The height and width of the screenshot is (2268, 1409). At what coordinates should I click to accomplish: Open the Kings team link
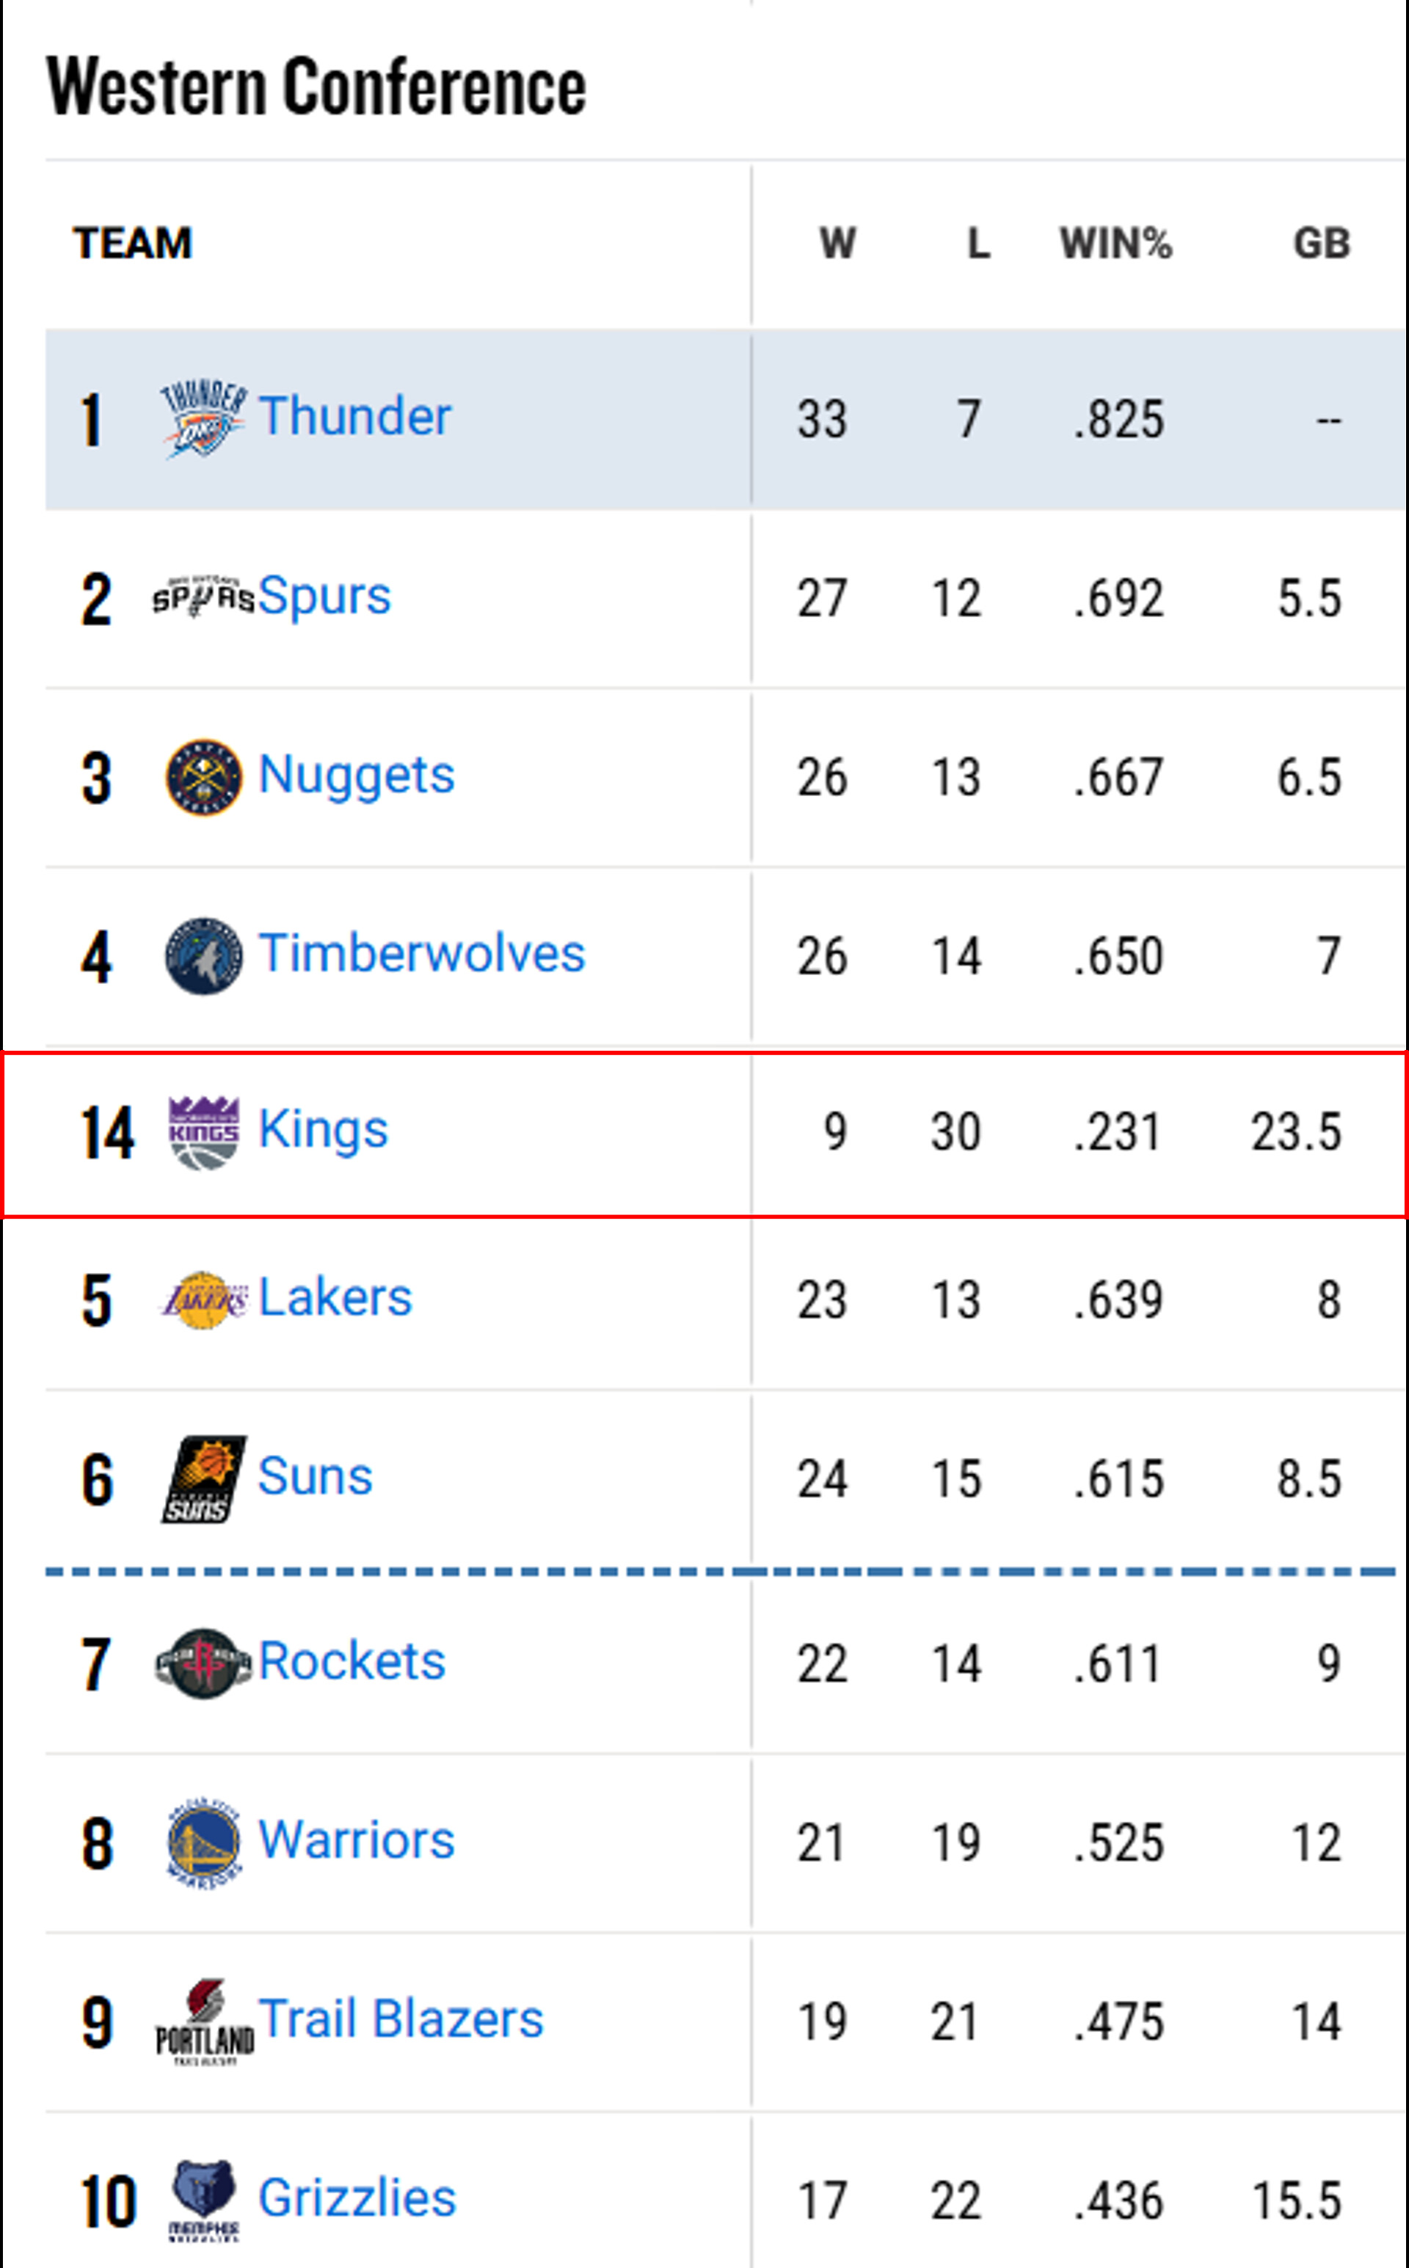click(322, 1129)
